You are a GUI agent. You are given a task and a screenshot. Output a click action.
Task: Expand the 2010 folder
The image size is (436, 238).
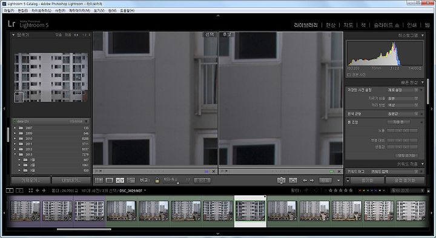[15, 139]
